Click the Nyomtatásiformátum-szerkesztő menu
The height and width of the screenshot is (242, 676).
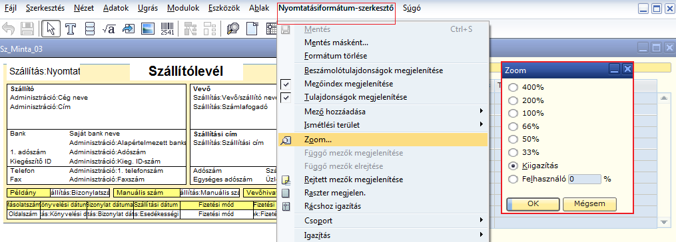point(336,8)
